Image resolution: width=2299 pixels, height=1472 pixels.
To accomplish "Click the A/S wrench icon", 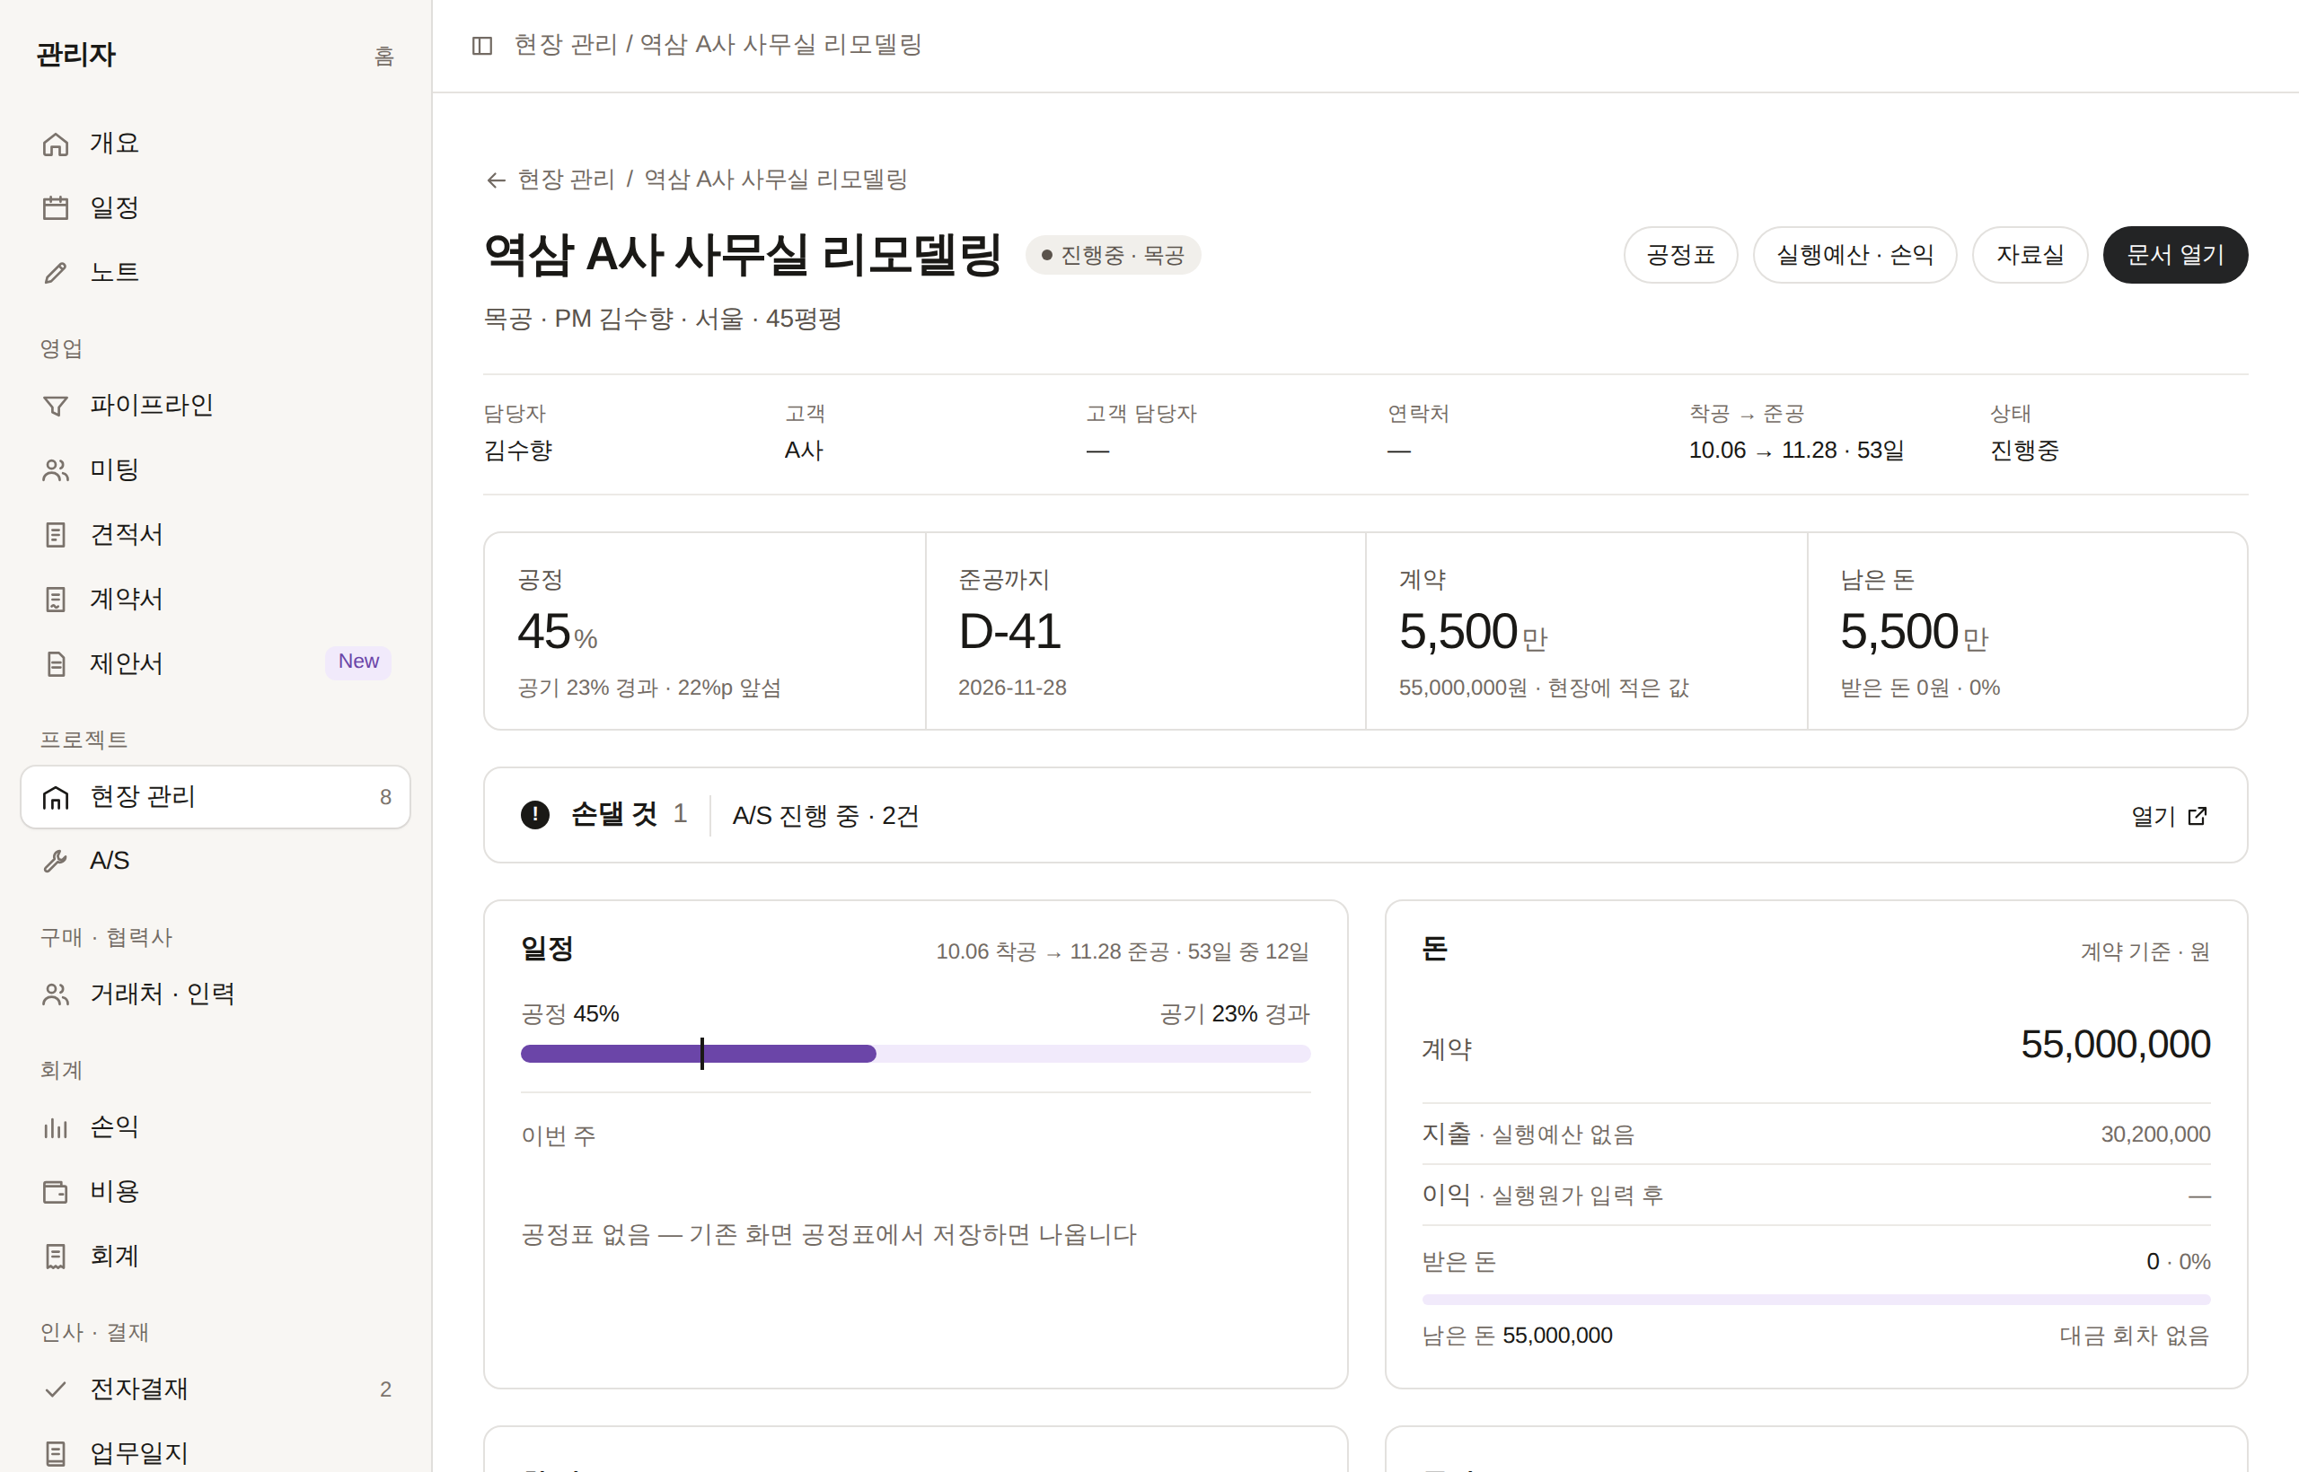I will (56, 860).
